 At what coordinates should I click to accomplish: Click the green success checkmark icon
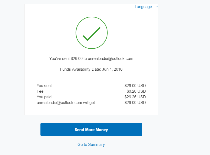92,34
